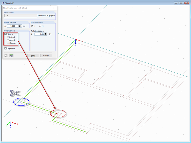Screen dimensions: 191x143
Task: Restore down the Variante 2 window
Action: (181, 3)
